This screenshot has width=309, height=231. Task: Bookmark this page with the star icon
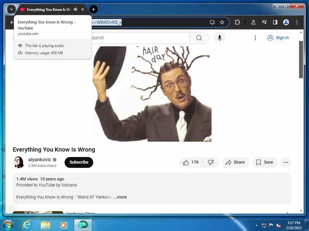(x=222, y=22)
